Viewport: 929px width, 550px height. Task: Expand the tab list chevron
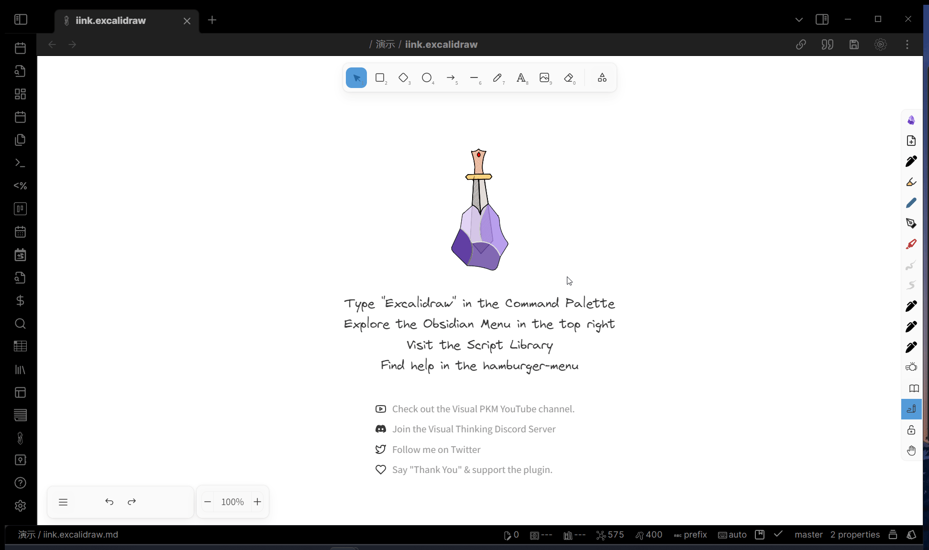click(799, 20)
